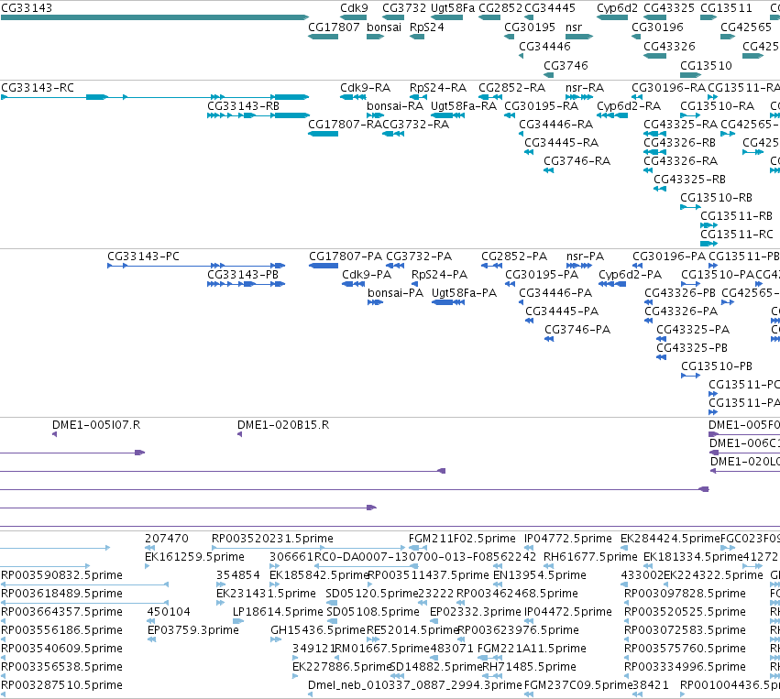This screenshot has width=780, height=699.
Task: Open transcript bonsai-RA
Action: pyautogui.click(x=395, y=106)
